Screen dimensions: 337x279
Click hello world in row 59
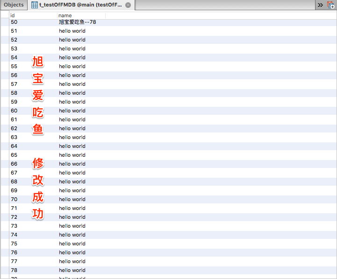(x=72, y=102)
